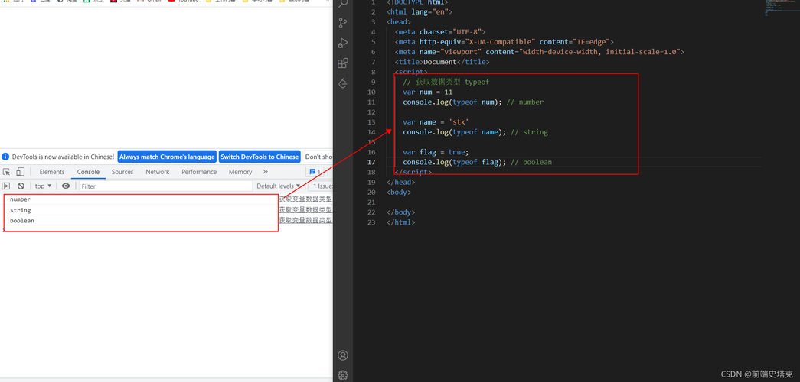Open source link beside boolean output
The height and width of the screenshot is (382, 800).
pos(305,221)
